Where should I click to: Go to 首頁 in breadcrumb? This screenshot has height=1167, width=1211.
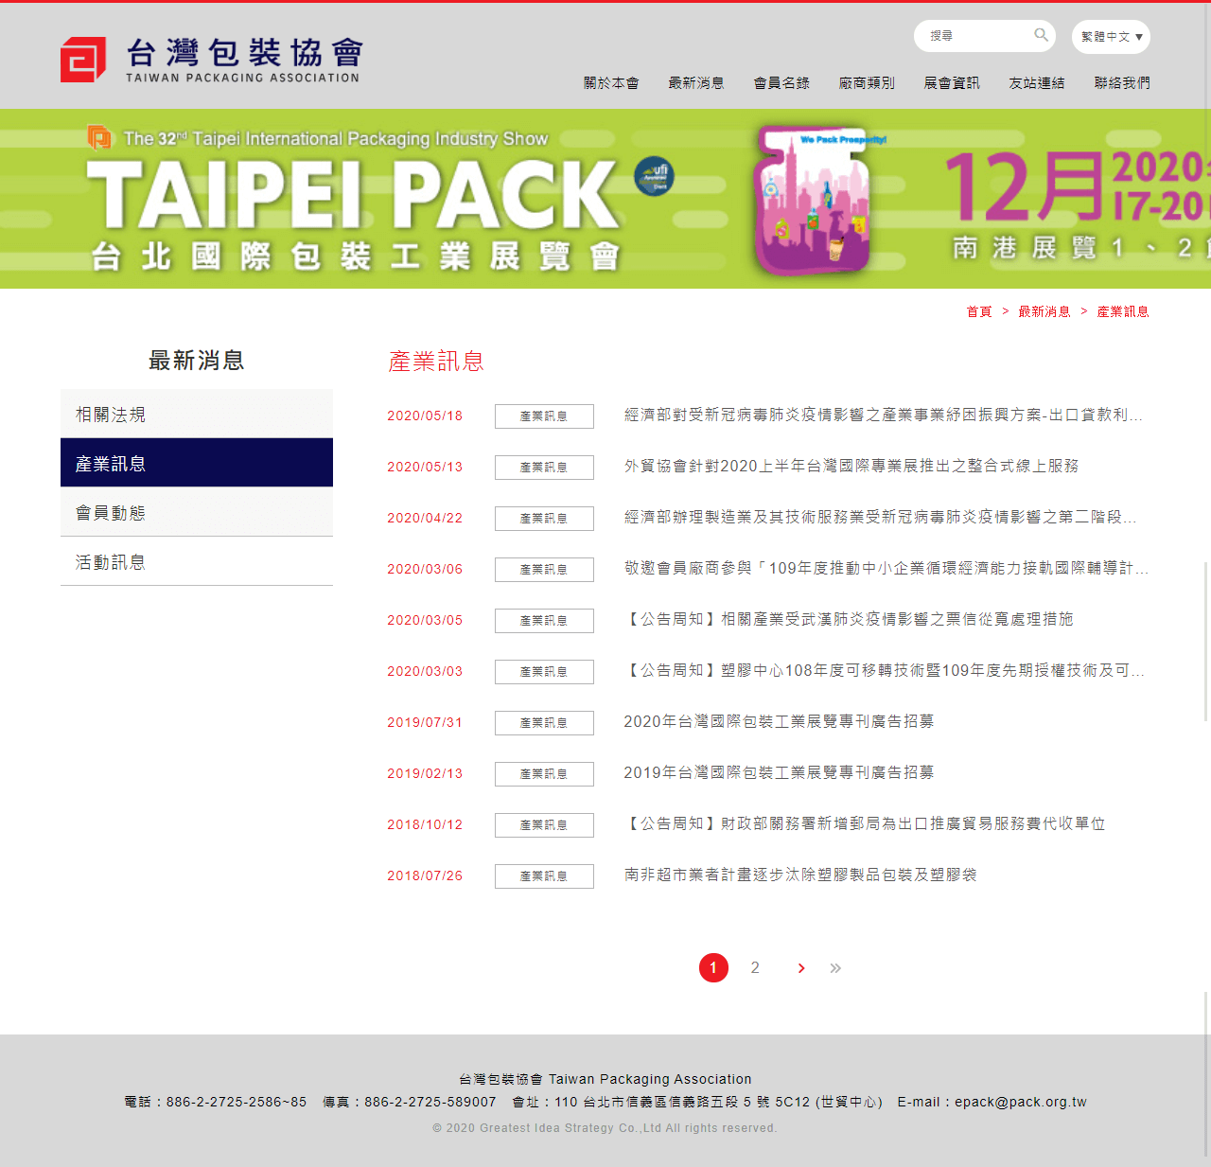pyautogui.click(x=979, y=311)
